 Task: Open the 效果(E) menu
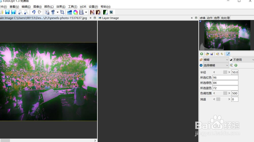[x=61, y=7]
